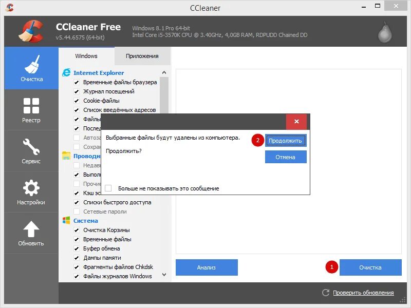Image resolution: width=411 pixels, height=308 pixels.
Task: Maximize the CCleaner window
Action: click(378, 6)
